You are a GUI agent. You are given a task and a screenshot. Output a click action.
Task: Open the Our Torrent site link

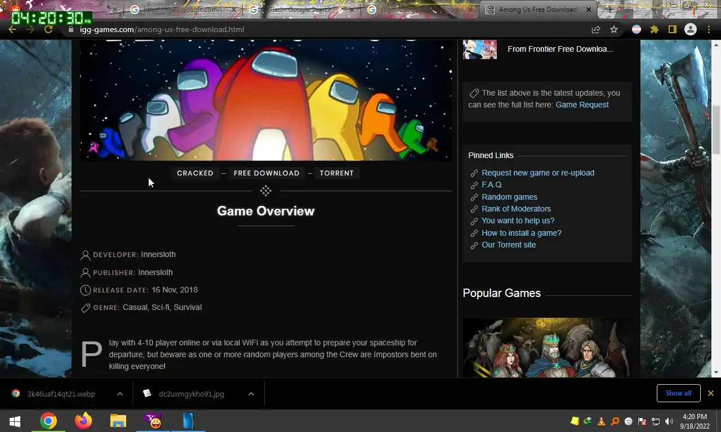coord(509,245)
